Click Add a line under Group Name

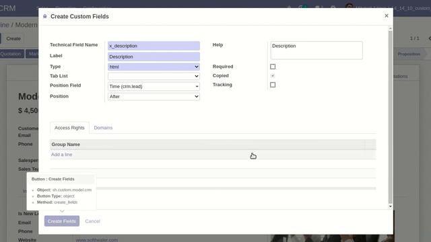point(61,155)
